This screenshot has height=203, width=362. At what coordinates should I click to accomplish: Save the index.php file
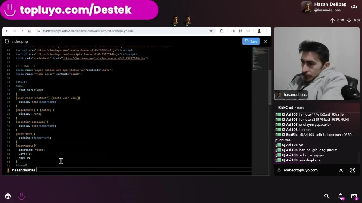(x=251, y=41)
